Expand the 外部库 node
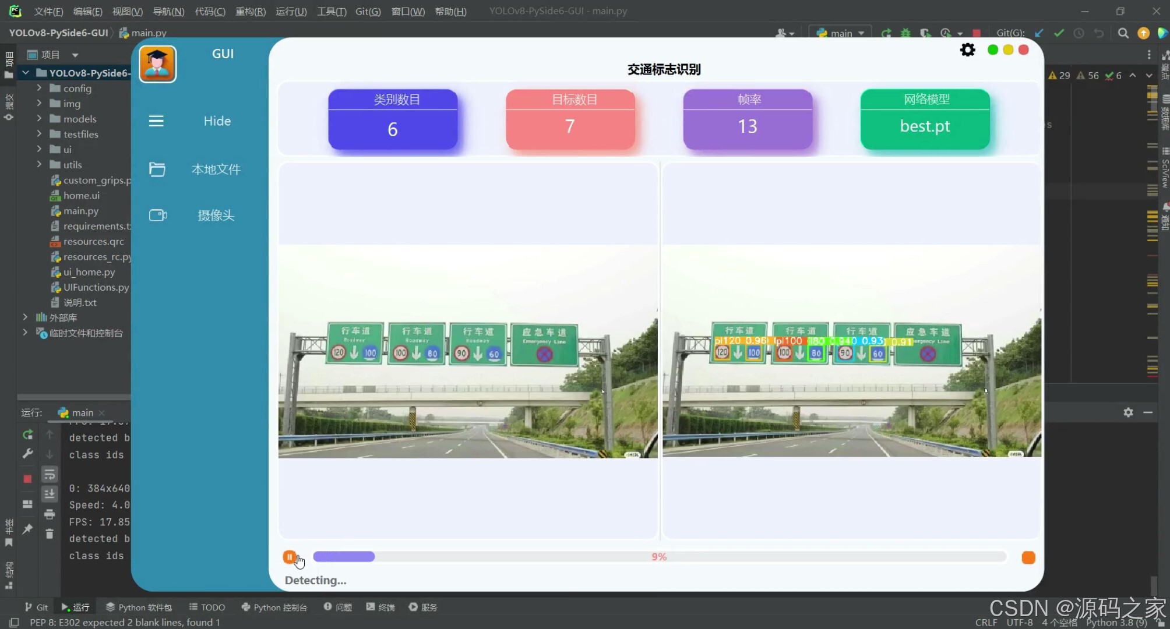The image size is (1170, 629). [x=25, y=317]
